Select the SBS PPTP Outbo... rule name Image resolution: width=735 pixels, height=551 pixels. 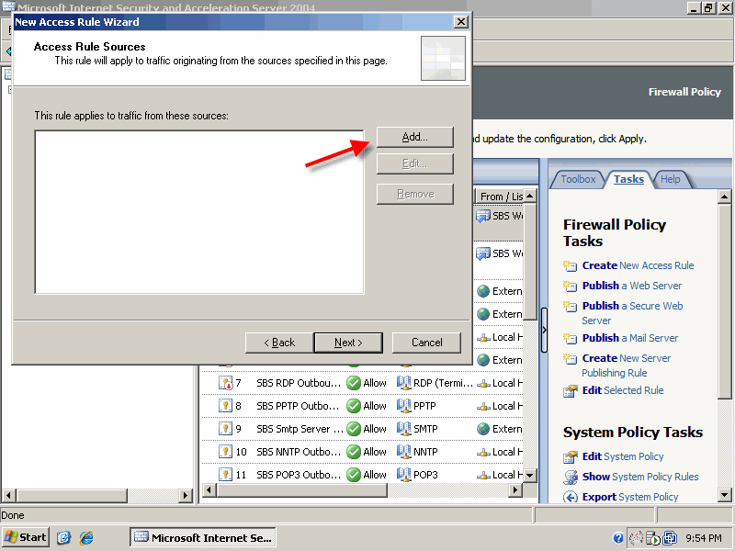(298, 406)
